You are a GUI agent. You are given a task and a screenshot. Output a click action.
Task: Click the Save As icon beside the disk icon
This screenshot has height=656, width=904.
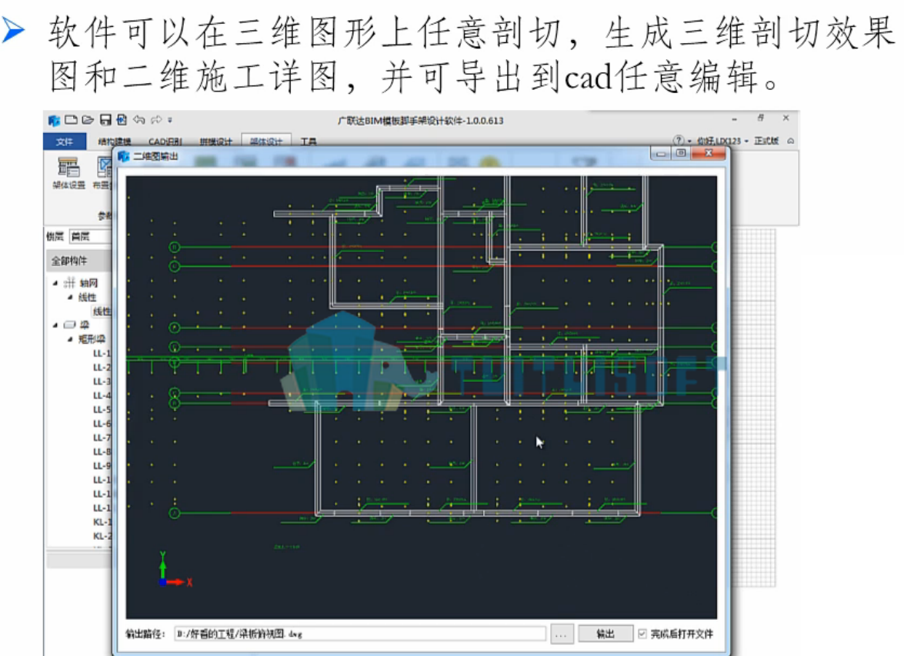[122, 120]
